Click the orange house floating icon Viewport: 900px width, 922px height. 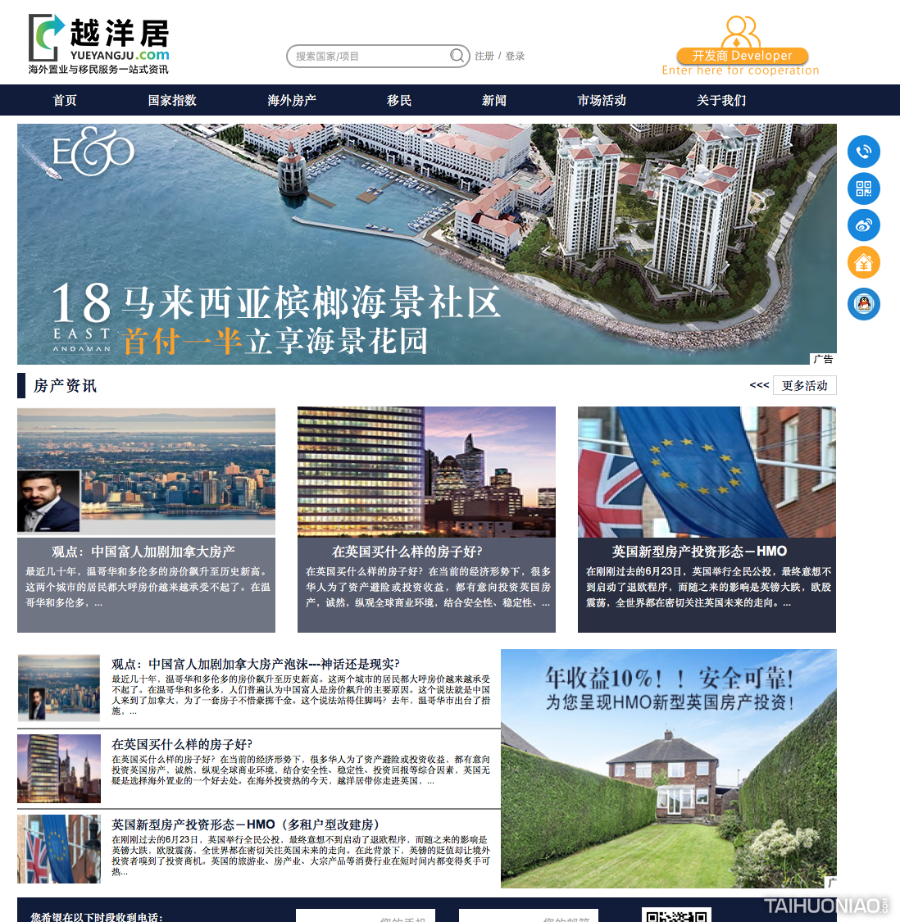pyautogui.click(x=863, y=263)
